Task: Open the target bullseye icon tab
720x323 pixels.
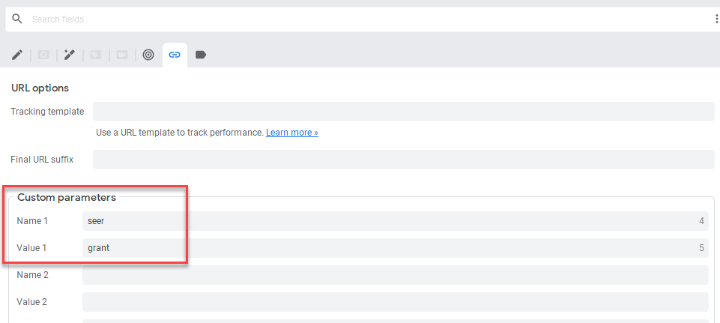Action: pyautogui.click(x=148, y=55)
